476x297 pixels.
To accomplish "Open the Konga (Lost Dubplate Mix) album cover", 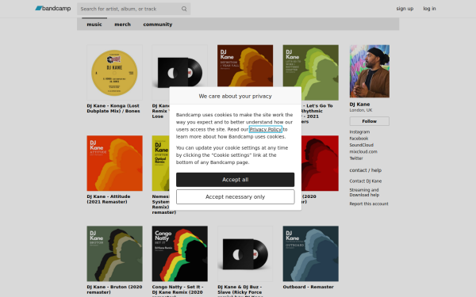I will [114, 72].
